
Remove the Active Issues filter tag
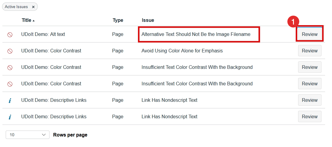tap(33, 7)
